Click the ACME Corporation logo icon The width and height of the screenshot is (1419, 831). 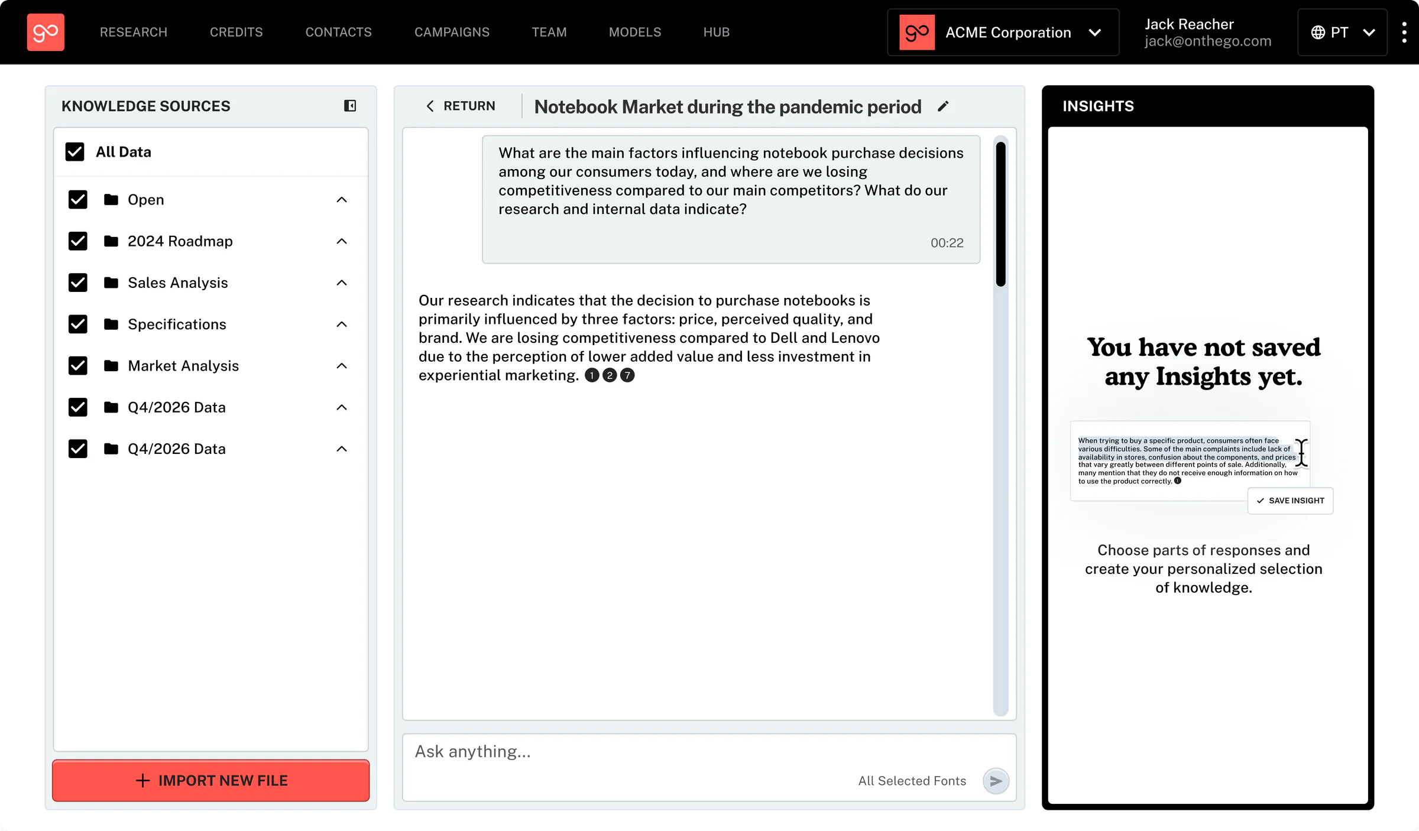pos(917,32)
